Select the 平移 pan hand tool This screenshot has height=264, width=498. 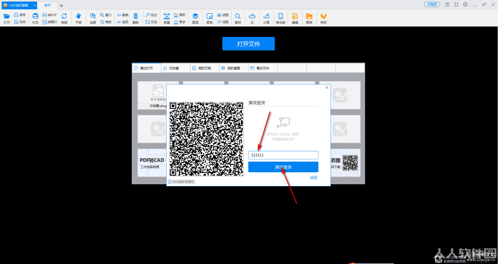coord(78,18)
